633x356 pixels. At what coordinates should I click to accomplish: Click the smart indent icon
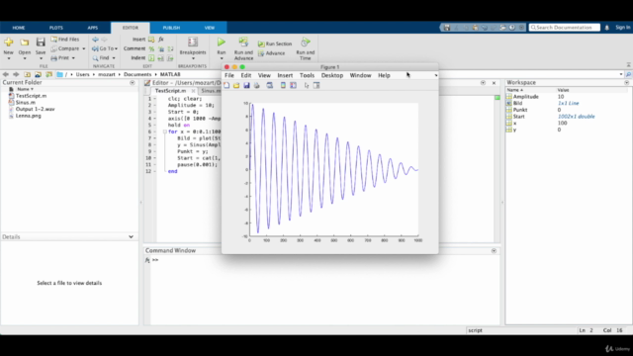151,58
